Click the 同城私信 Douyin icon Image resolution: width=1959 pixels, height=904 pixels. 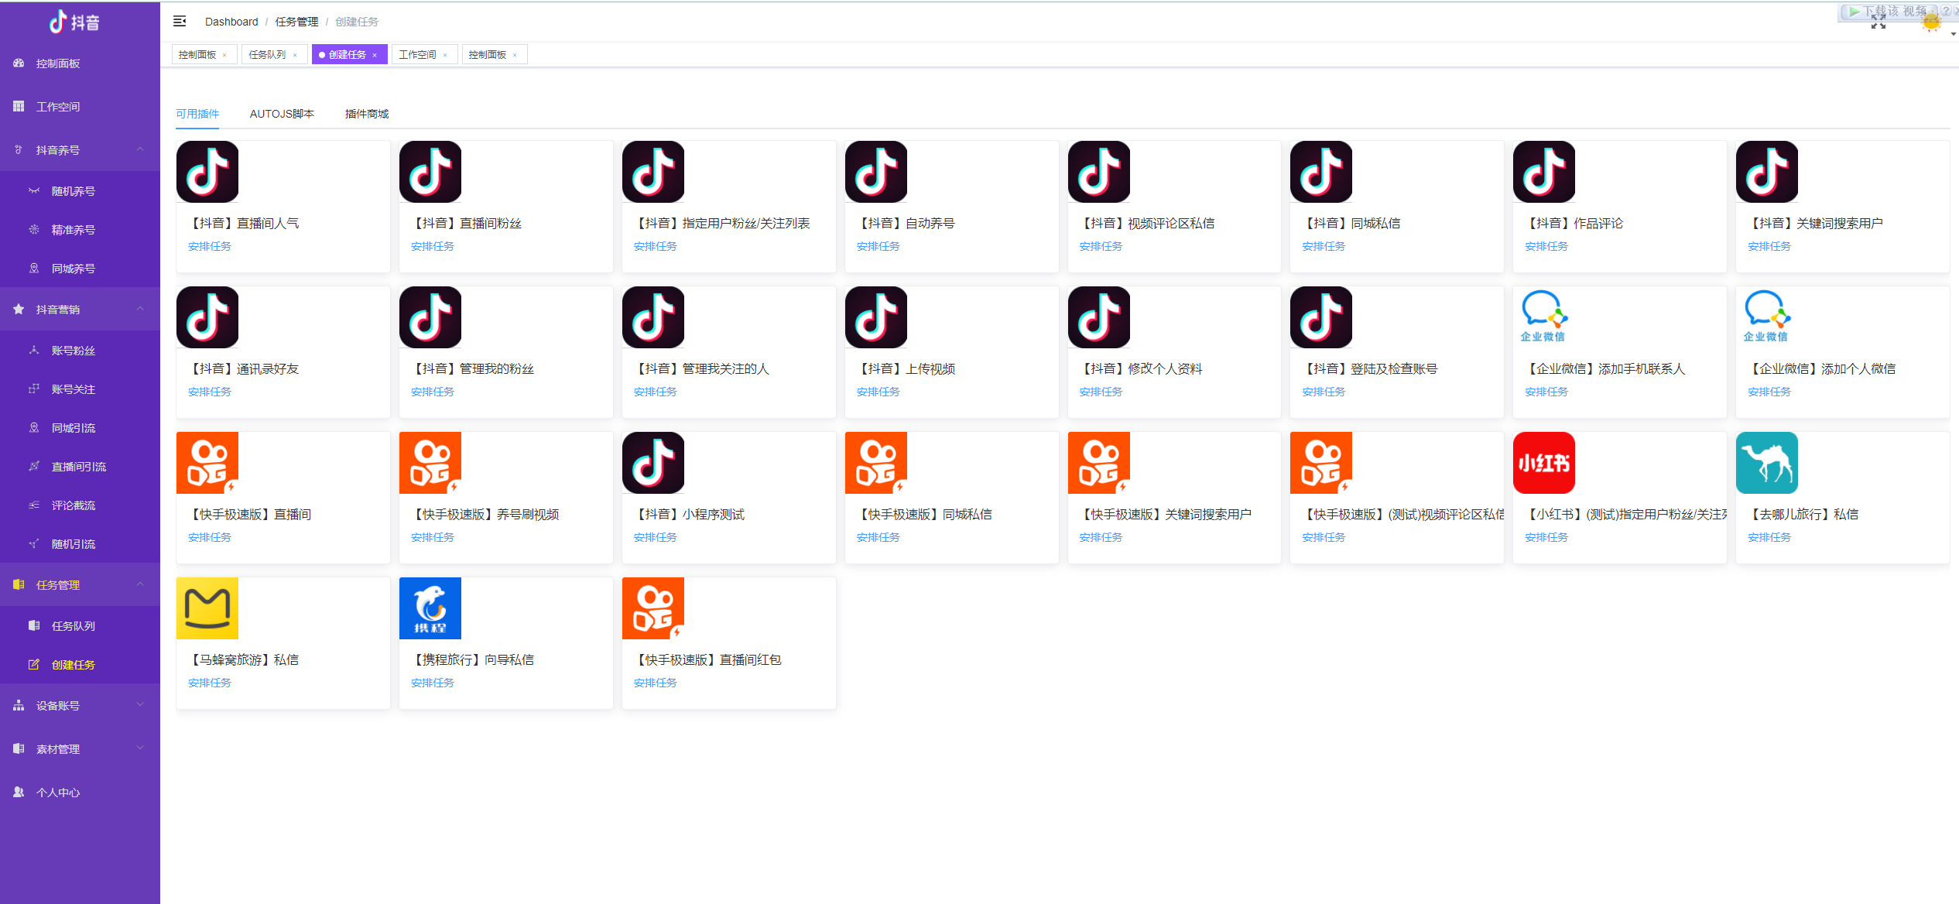point(1321,172)
